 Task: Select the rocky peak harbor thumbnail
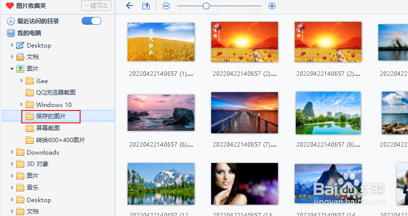pos(328,184)
